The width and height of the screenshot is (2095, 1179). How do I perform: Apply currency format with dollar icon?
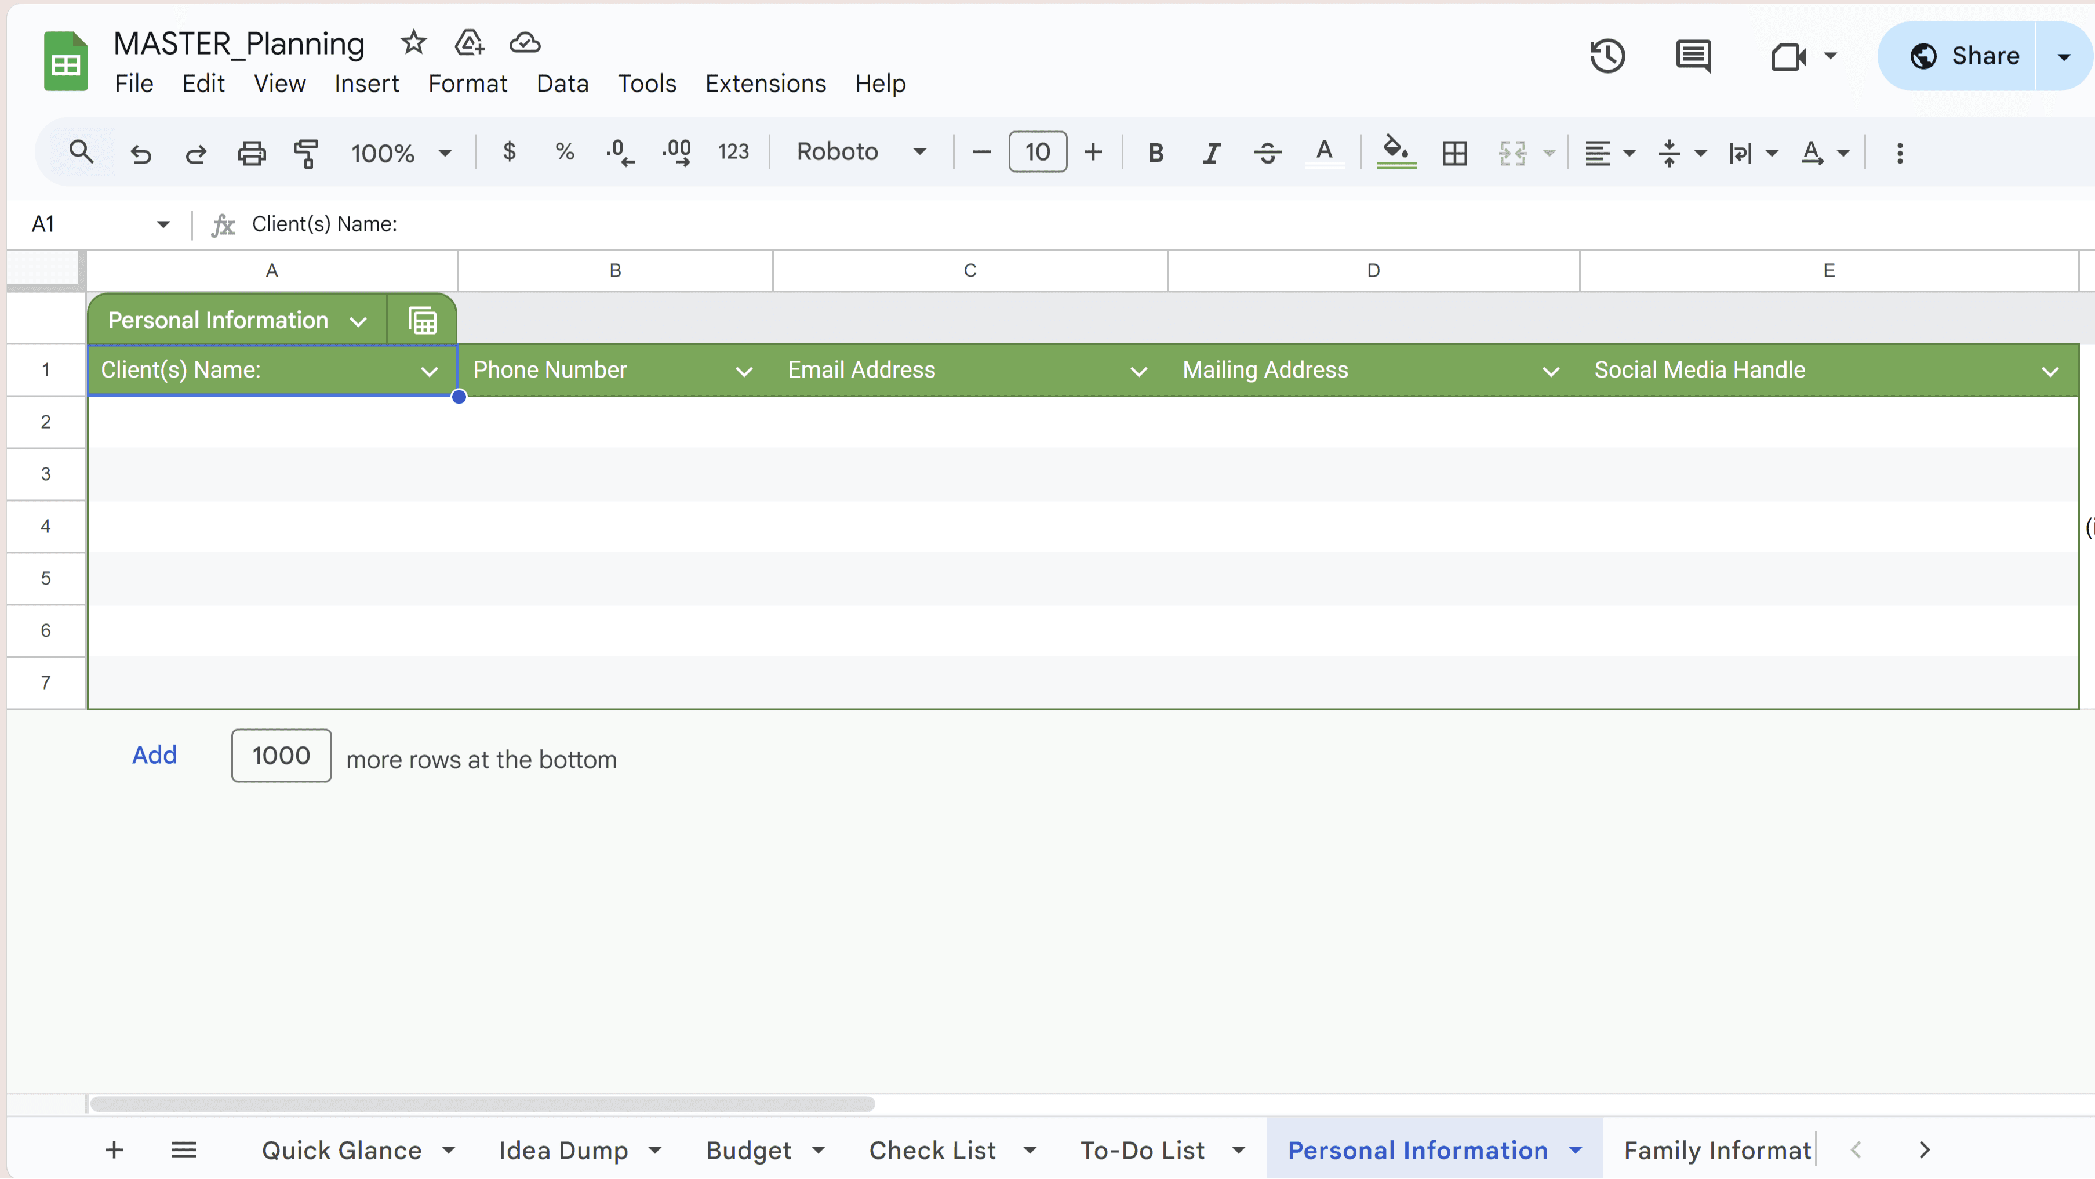(x=509, y=152)
